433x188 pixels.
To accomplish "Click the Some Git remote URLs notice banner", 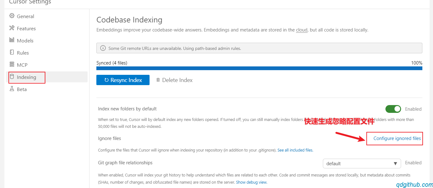I will click(259, 48).
